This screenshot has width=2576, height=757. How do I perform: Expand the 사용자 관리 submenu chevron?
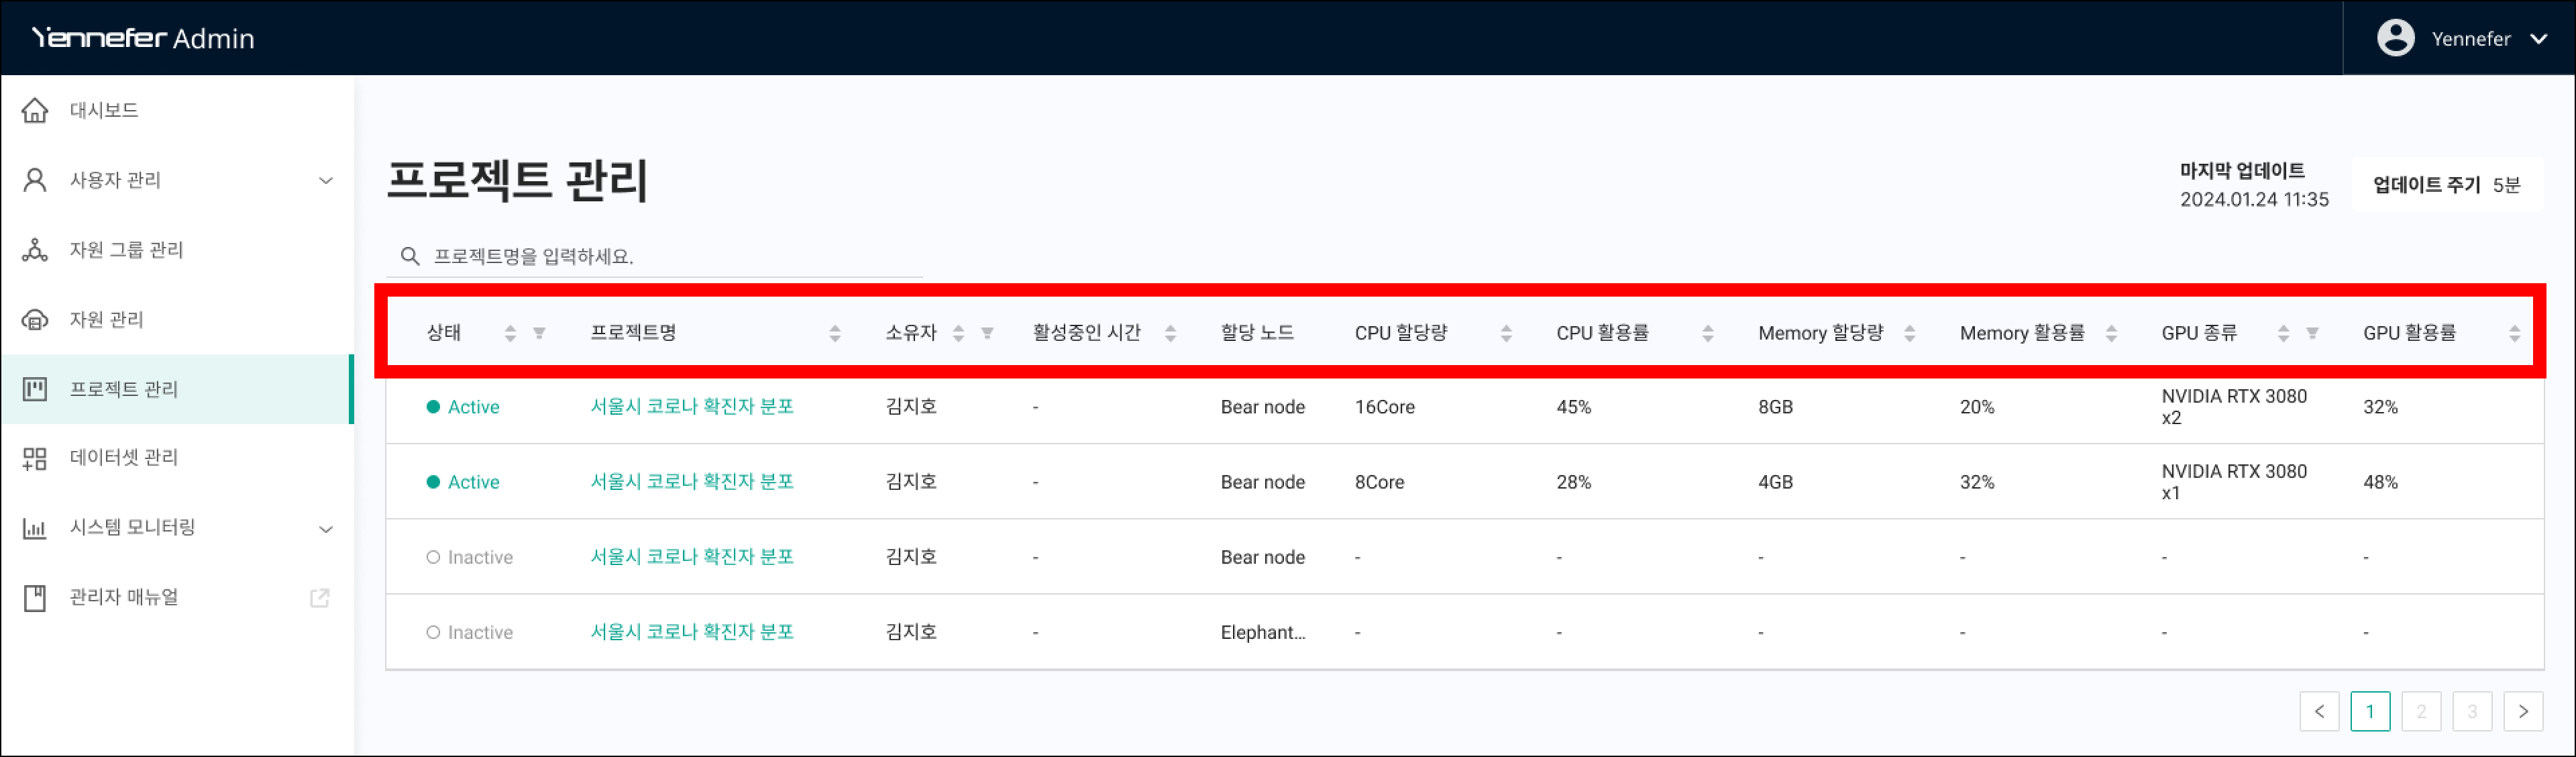click(x=326, y=181)
